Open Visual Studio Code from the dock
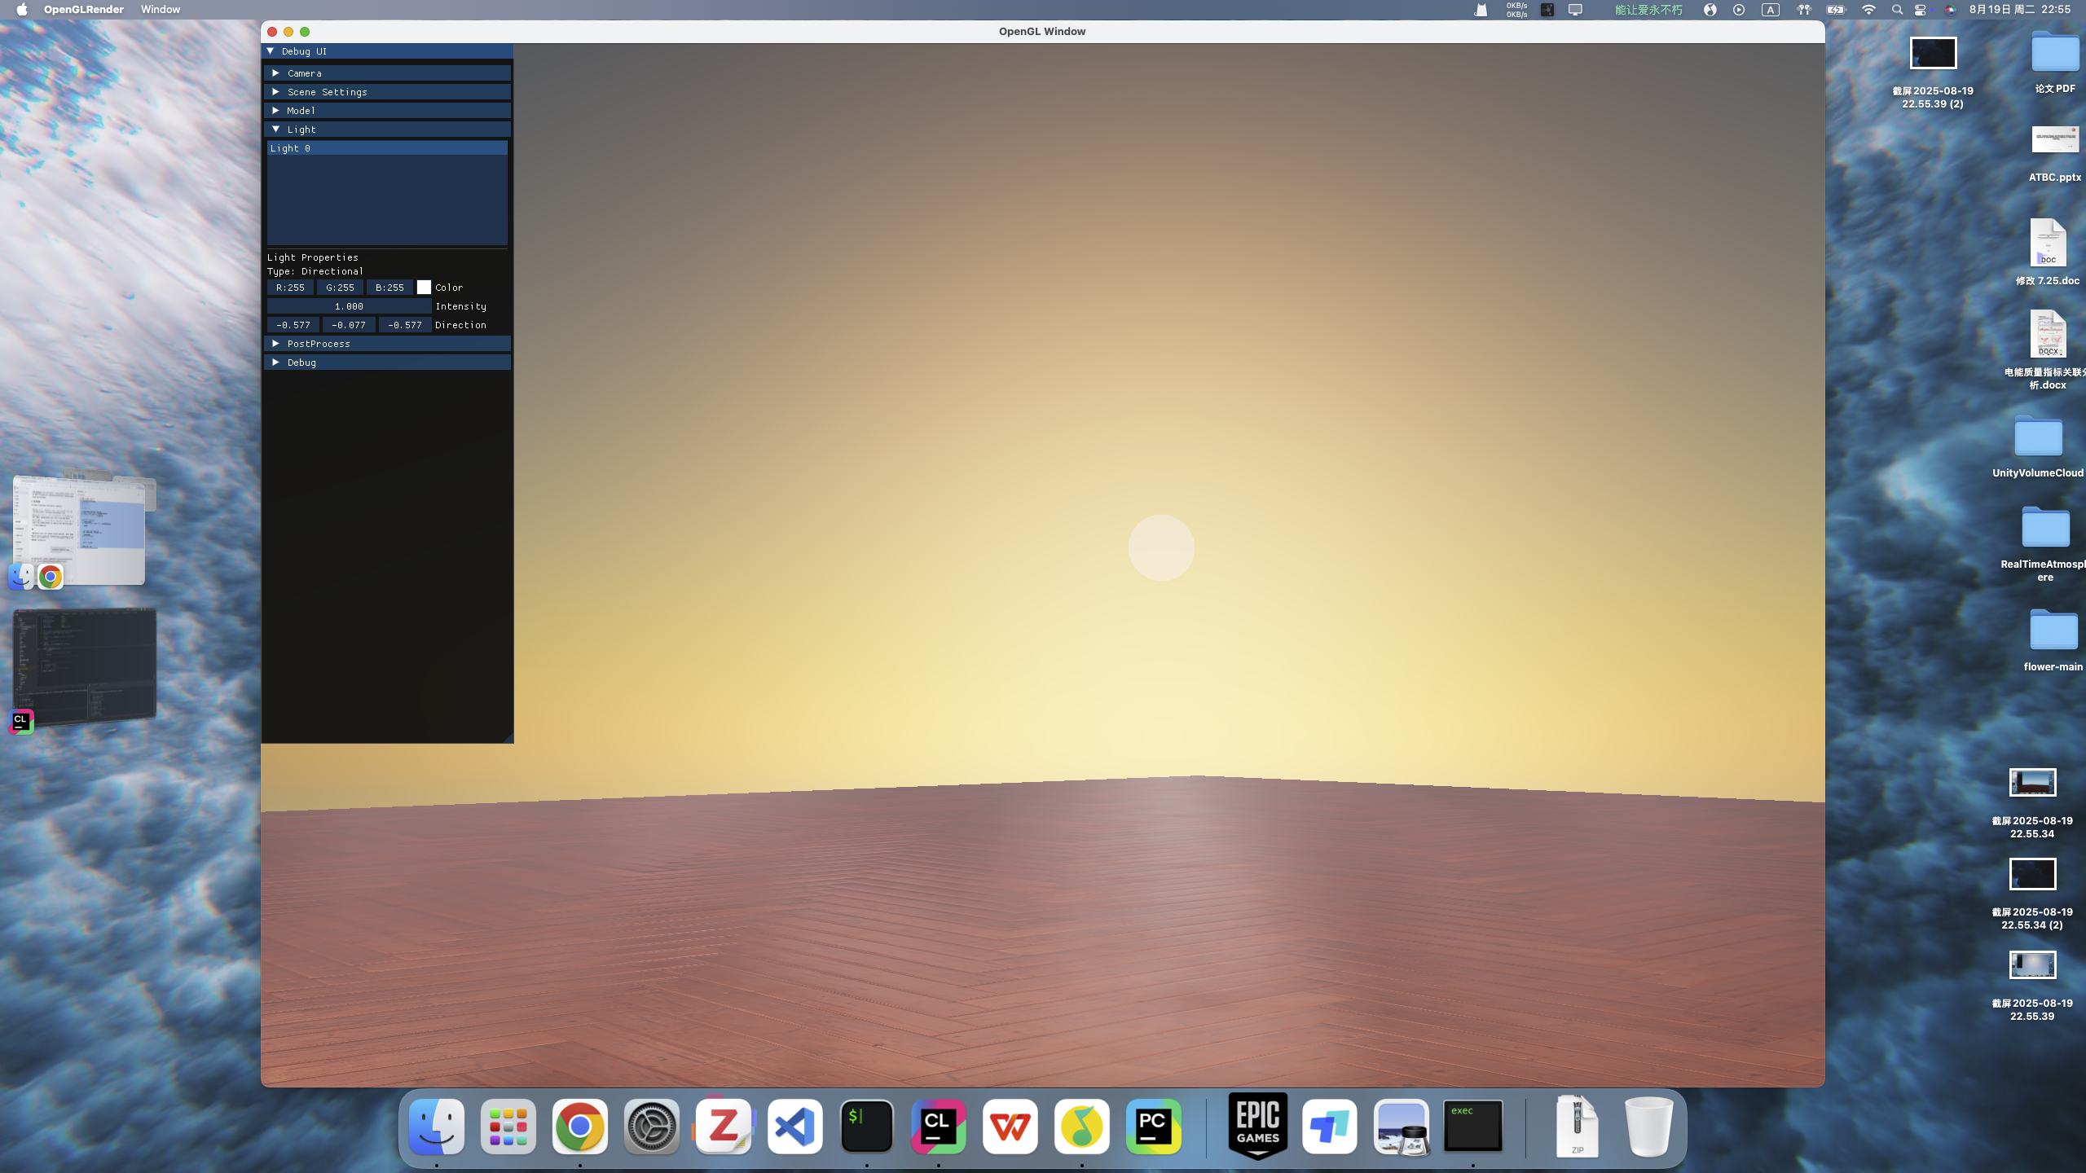2086x1173 pixels. pyautogui.click(x=794, y=1127)
